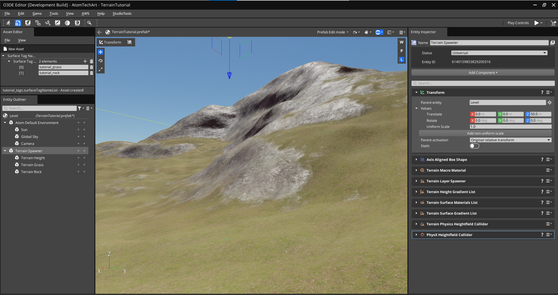Collapse the Atom Default Environment tree node

5,123
